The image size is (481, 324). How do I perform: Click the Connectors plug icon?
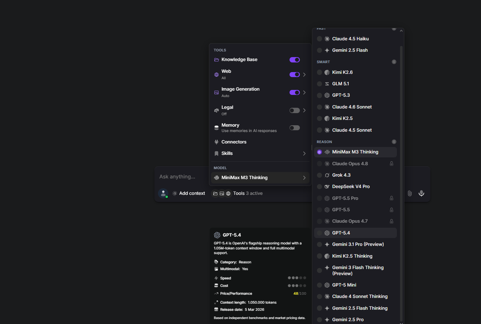tap(216, 142)
